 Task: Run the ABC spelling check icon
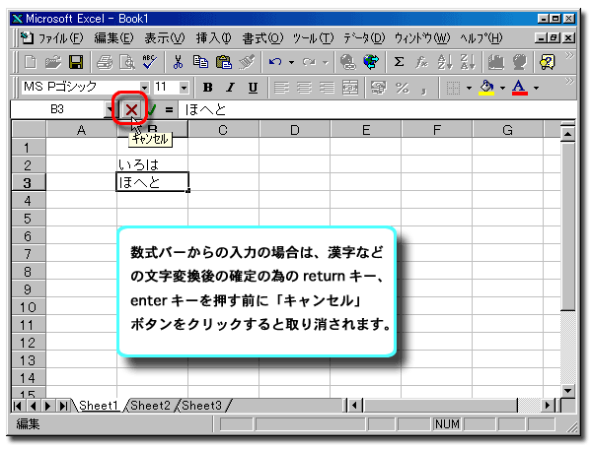pyautogui.click(x=150, y=62)
